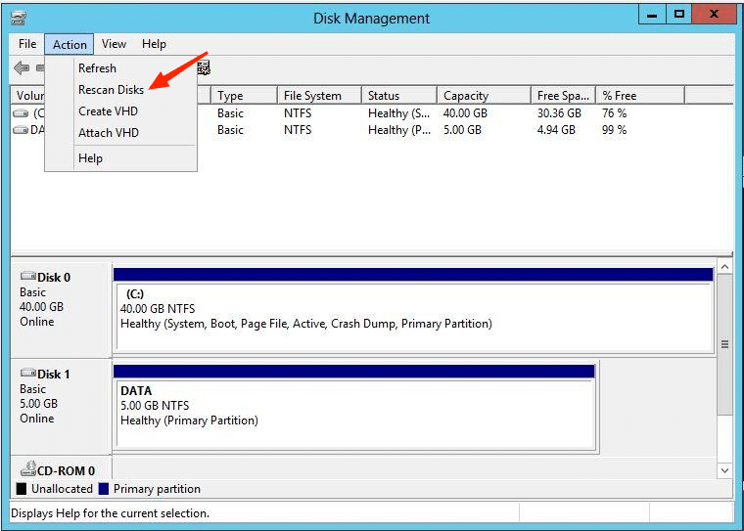Click Basic type cell in the (C:) row
The height and width of the screenshot is (531, 744).
[230, 113]
